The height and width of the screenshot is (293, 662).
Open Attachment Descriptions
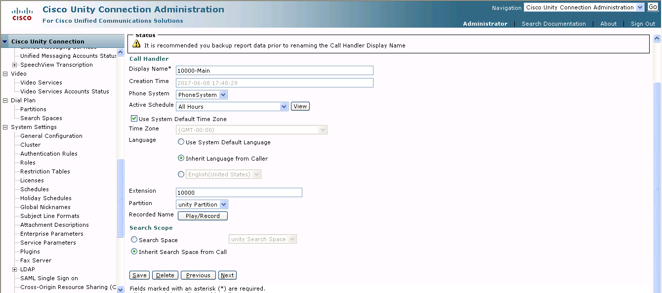pyautogui.click(x=54, y=225)
